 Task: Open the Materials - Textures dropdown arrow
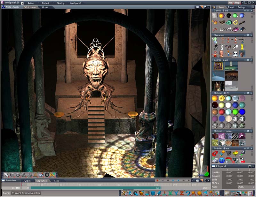[245, 131]
